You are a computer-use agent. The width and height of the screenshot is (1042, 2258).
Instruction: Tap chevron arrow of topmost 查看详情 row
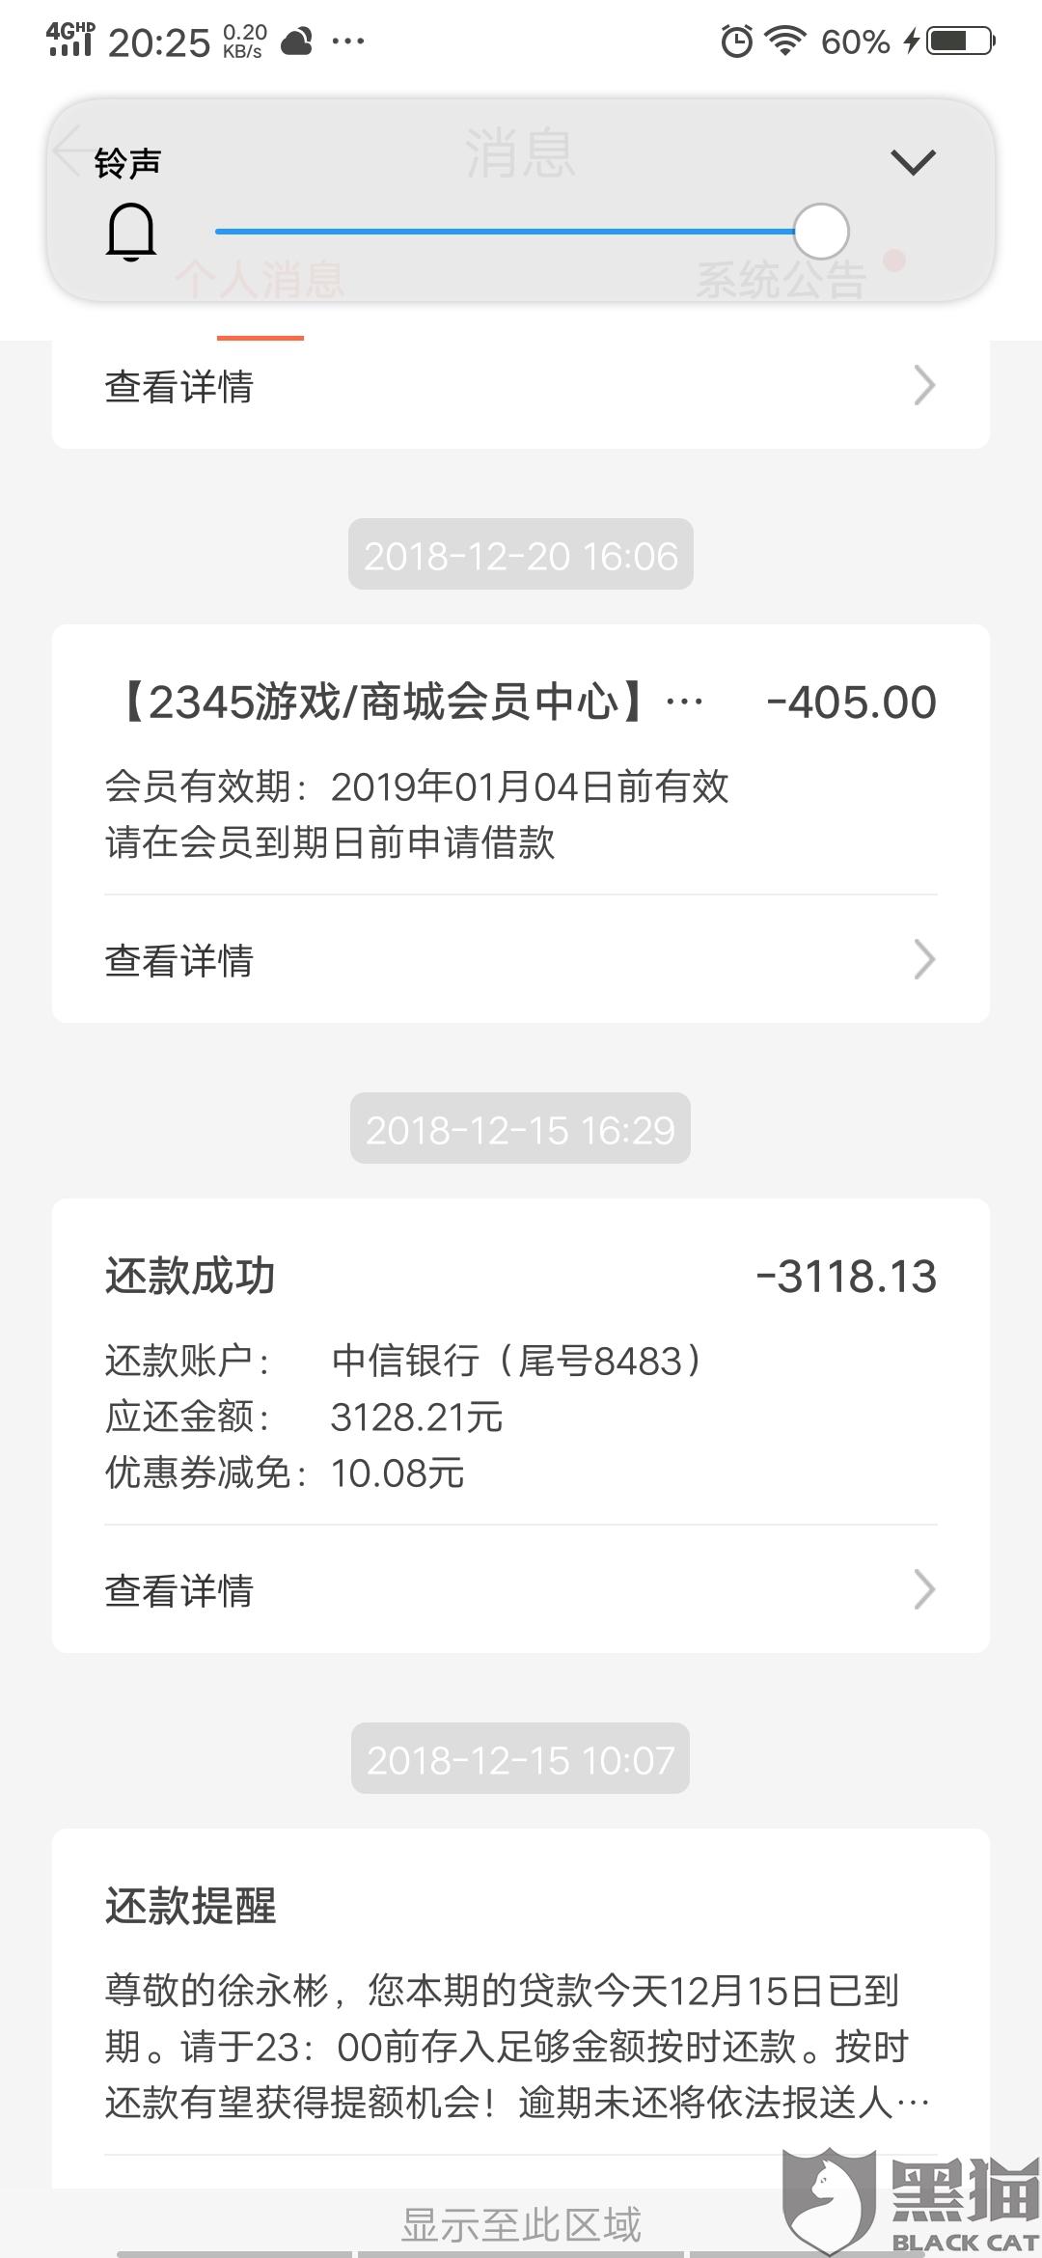click(924, 386)
